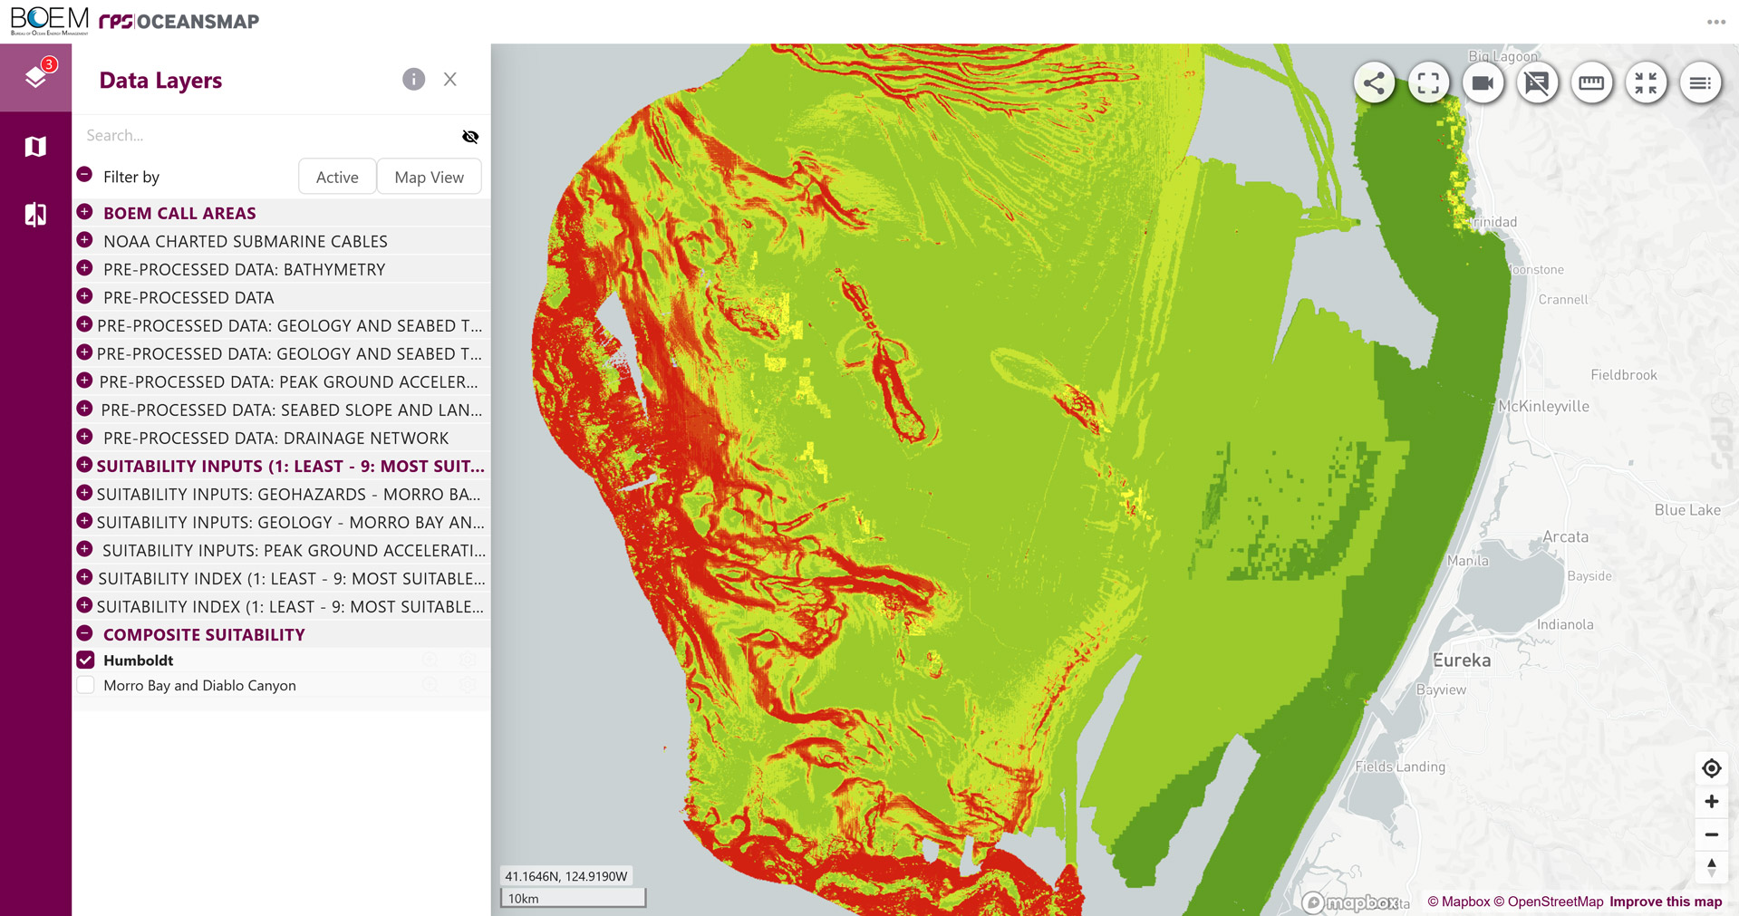Screen dimensions: 1739x916
Task: Click the layer search field
Action: [x=267, y=136]
